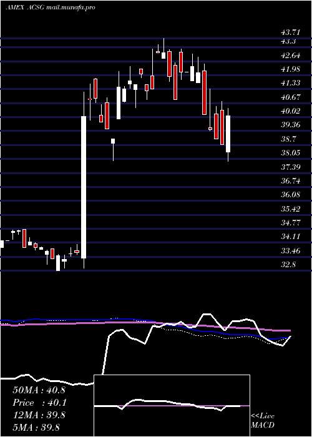The image size is (312, 437).
Task: Click the 41.33 price axis label
Action: (x=291, y=83)
